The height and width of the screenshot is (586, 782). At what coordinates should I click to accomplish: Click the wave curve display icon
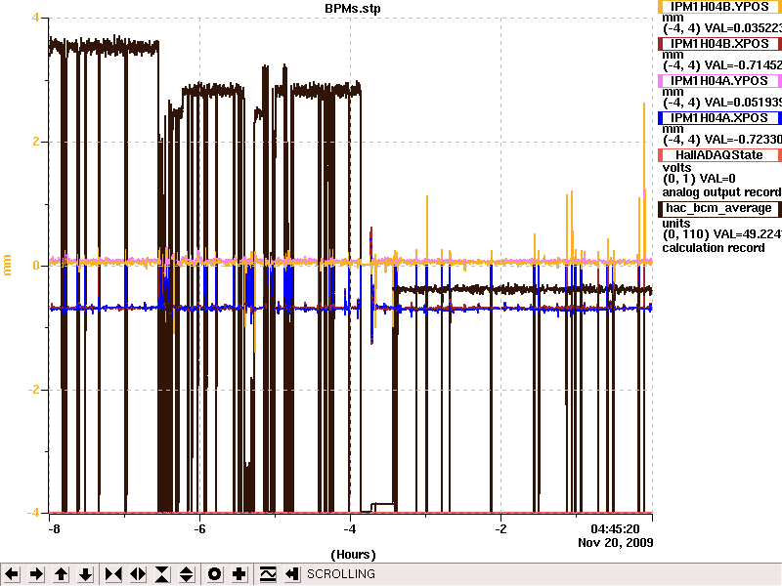(x=267, y=574)
